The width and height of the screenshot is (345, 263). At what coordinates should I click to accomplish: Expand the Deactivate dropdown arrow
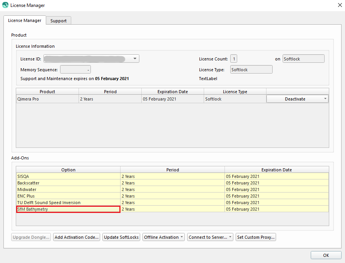click(x=325, y=99)
